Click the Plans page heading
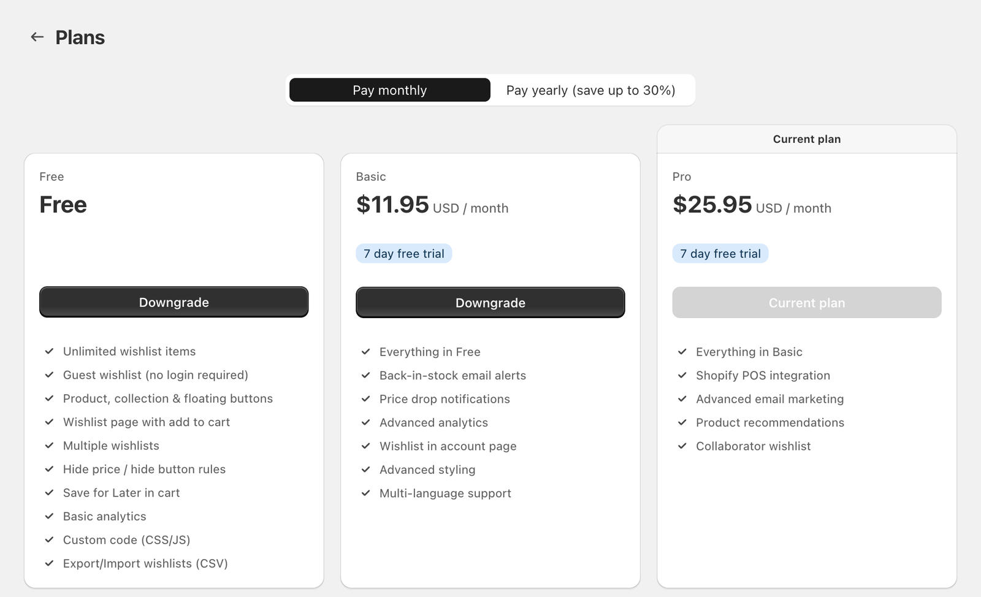This screenshot has height=597, width=981. (x=80, y=37)
